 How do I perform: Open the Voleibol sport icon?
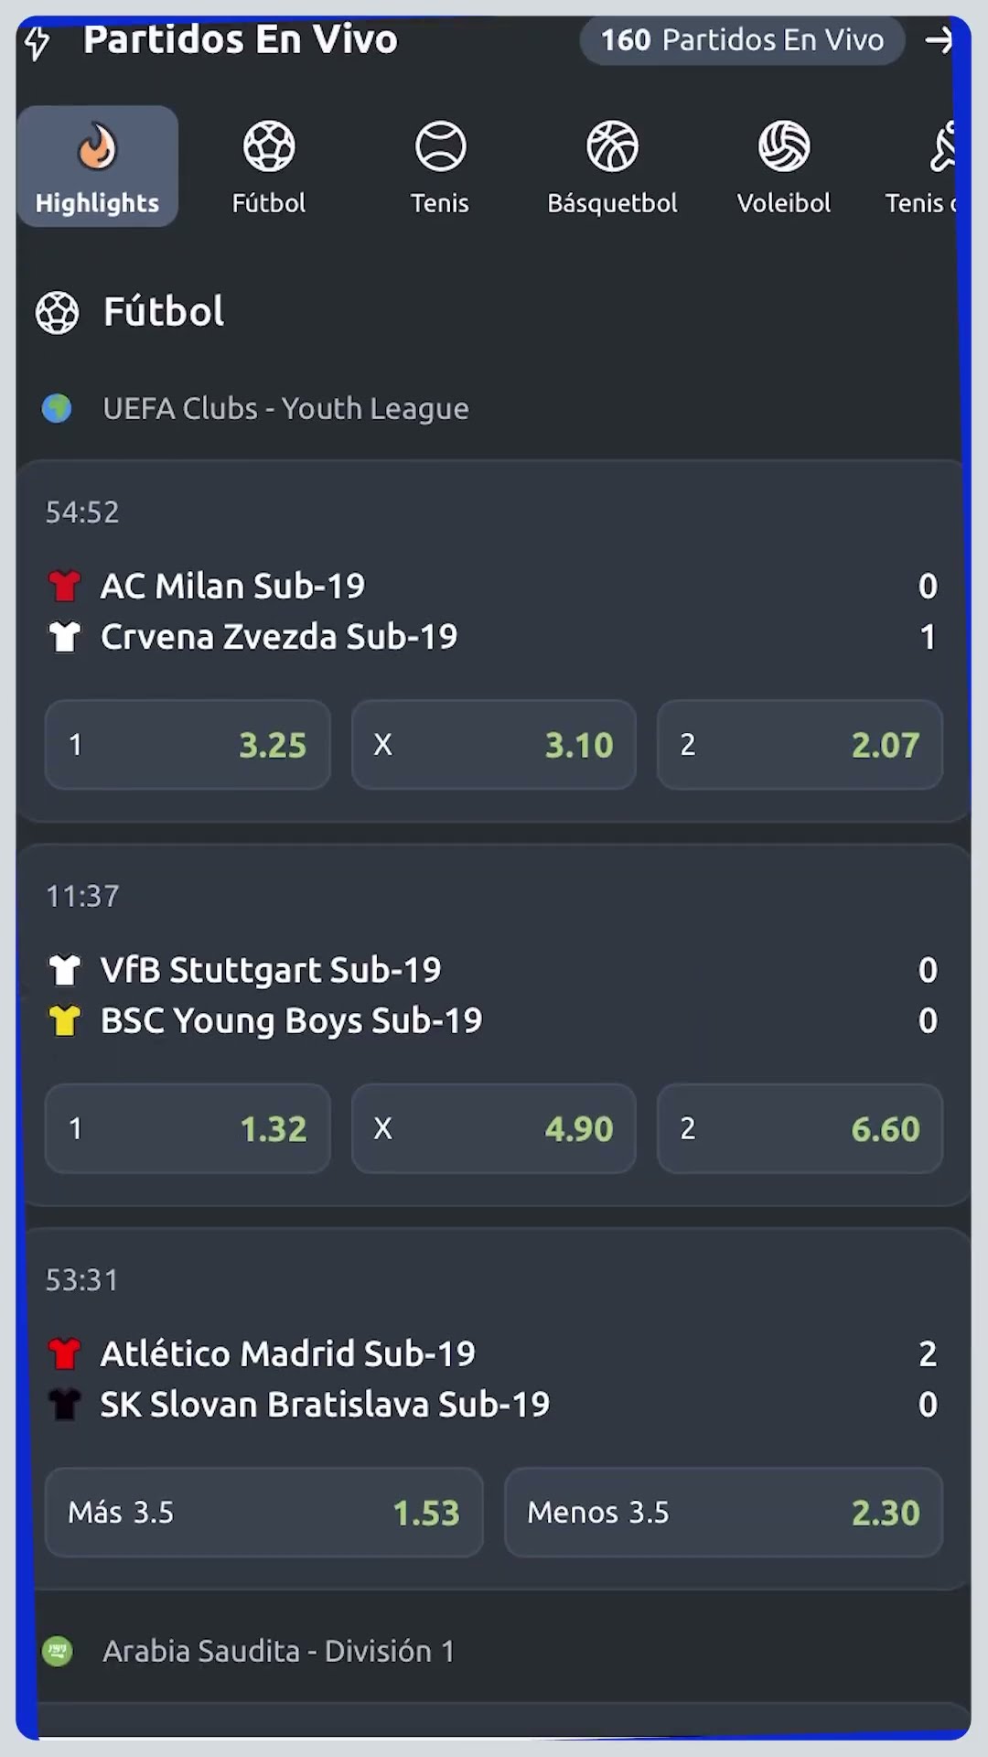pyautogui.click(x=784, y=146)
